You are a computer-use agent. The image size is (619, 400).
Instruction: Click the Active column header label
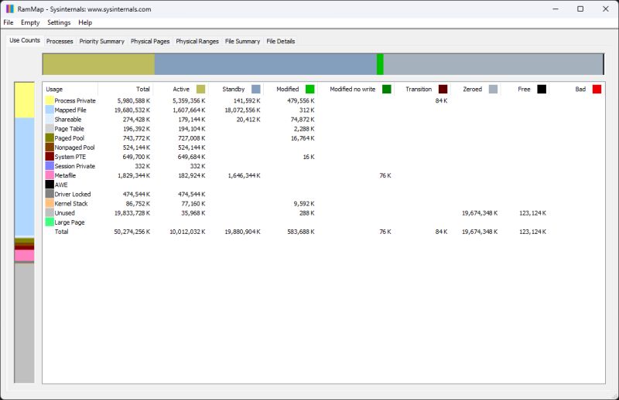pos(181,89)
